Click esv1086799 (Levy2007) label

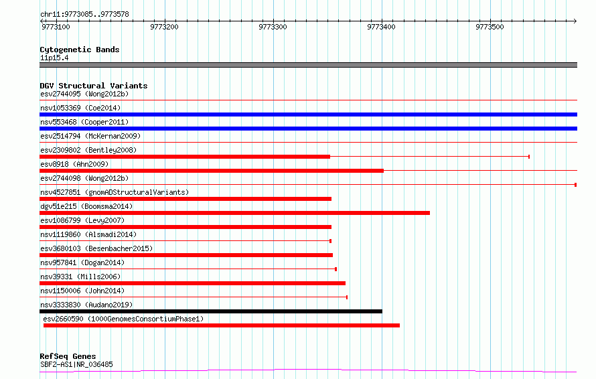tap(82, 220)
